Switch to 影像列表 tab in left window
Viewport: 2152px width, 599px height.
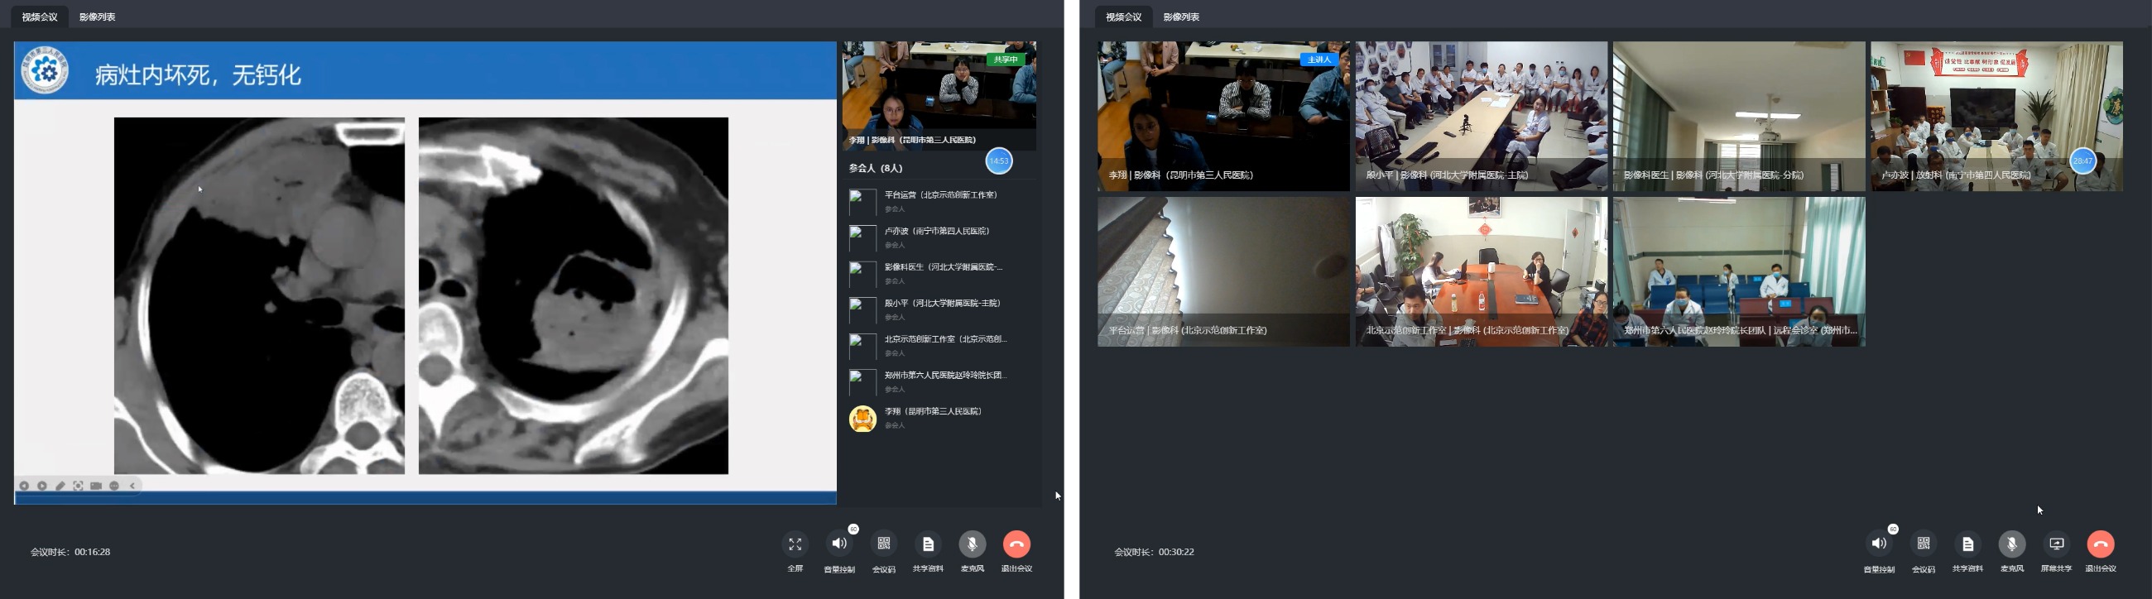click(x=97, y=17)
